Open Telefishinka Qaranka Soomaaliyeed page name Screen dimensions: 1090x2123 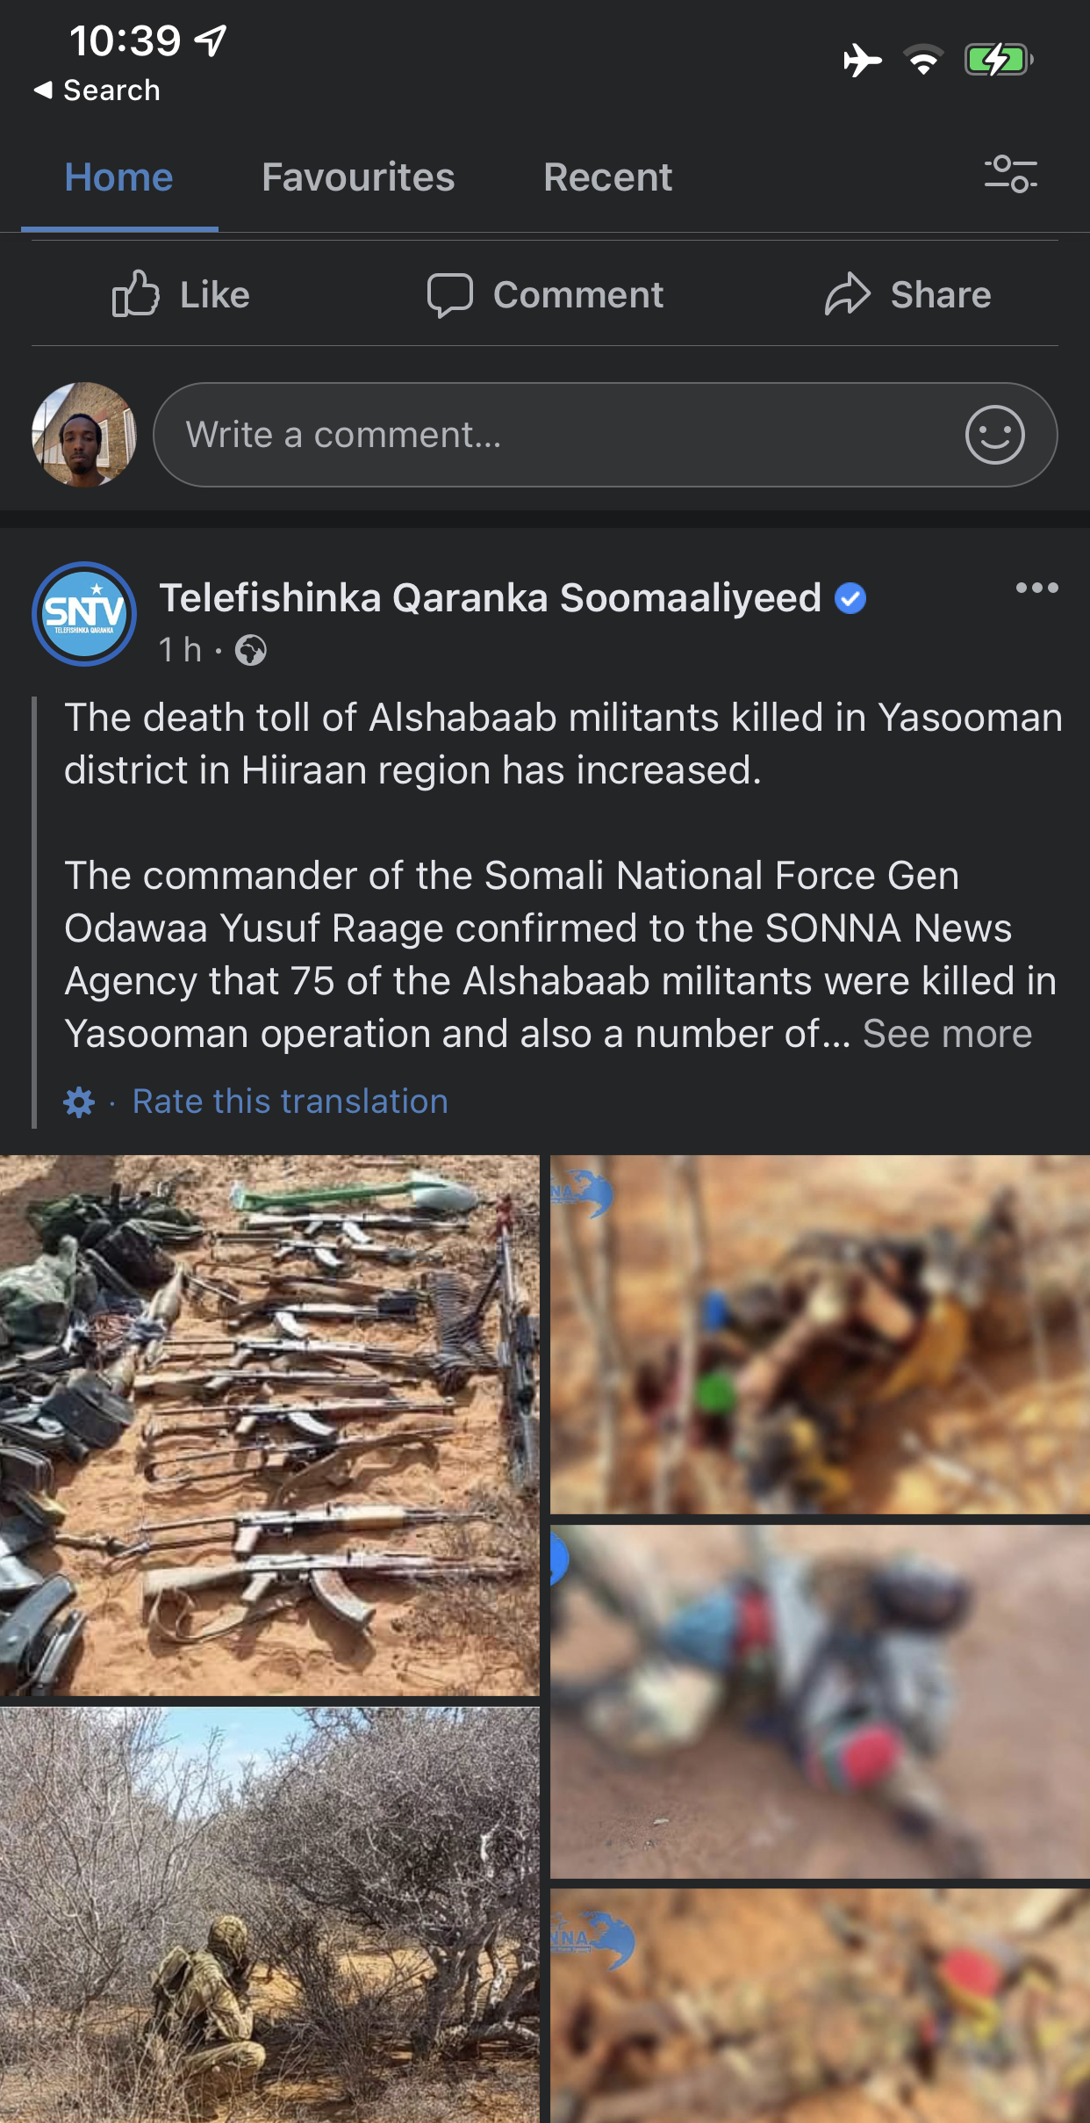pyautogui.click(x=490, y=598)
